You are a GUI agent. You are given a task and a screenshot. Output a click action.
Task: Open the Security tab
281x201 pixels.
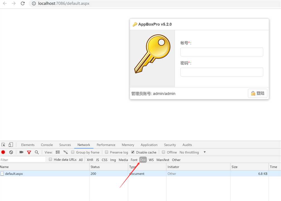(170, 145)
